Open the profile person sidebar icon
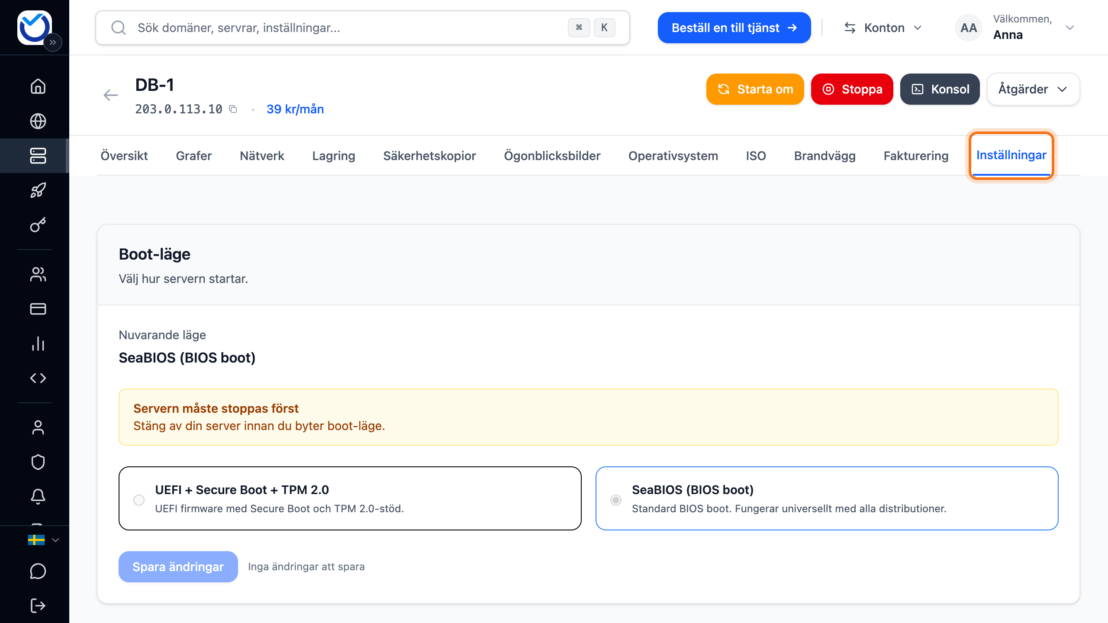The width and height of the screenshot is (1108, 623). click(x=38, y=427)
